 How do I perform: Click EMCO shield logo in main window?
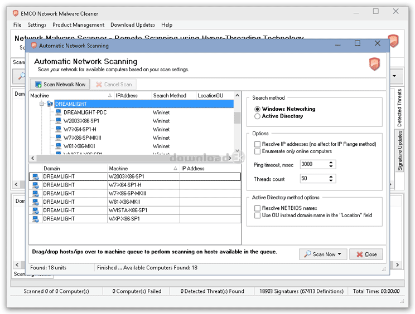click(x=393, y=41)
